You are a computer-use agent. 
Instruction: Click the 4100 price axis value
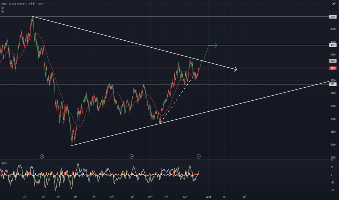coord(333,55)
